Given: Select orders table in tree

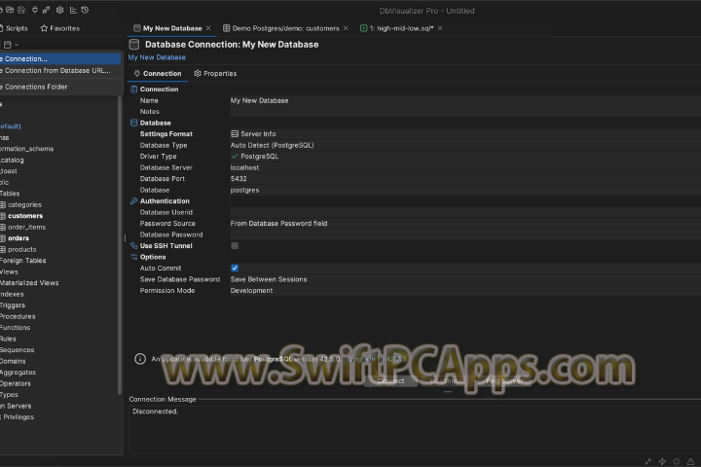Looking at the screenshot, I should (x=18, y=238).
